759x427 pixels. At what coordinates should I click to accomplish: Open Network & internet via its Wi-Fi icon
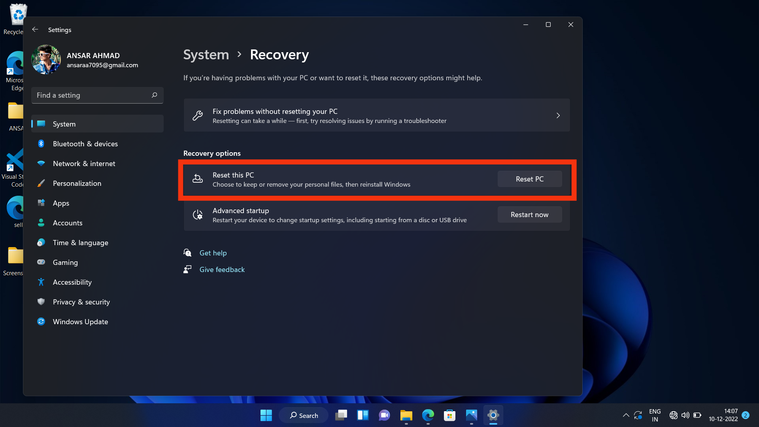(x=42, y=163)
